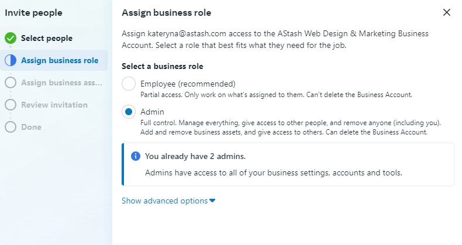This screenshot has width=462, height=245.
Task: Go to Select people step
Action: click(x=47, y=38)
